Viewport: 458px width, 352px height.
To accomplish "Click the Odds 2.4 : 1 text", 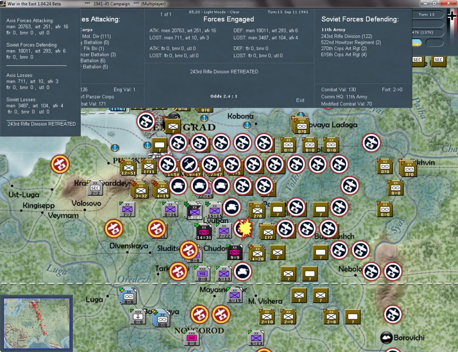I will click(x=224, y=96).
